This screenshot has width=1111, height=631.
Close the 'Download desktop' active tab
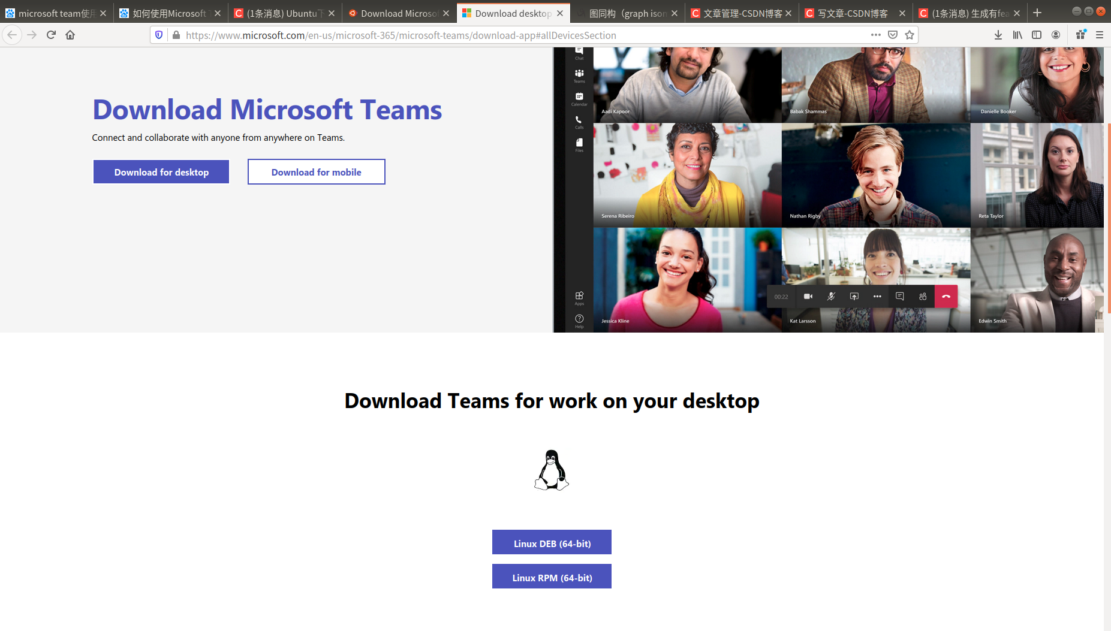(560, 13)
